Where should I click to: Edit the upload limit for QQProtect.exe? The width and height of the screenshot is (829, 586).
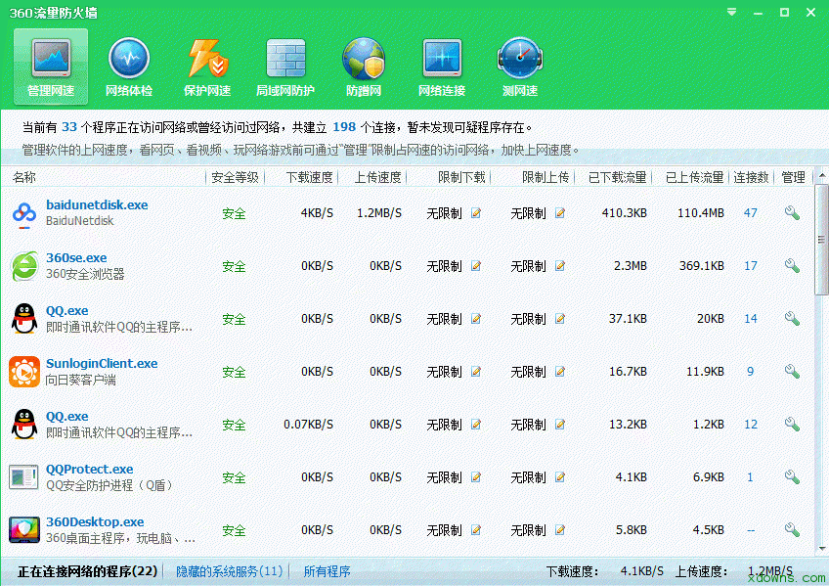coord(560,477)
